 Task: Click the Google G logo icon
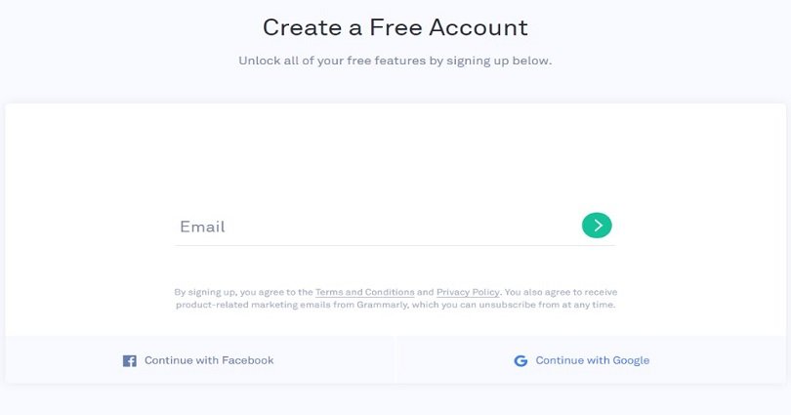click(520, 360)
